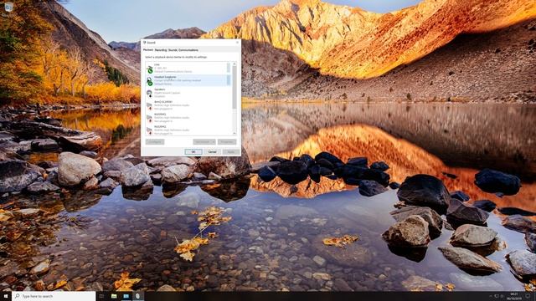Select the BenQ monitor audio device

coord(188,105)
